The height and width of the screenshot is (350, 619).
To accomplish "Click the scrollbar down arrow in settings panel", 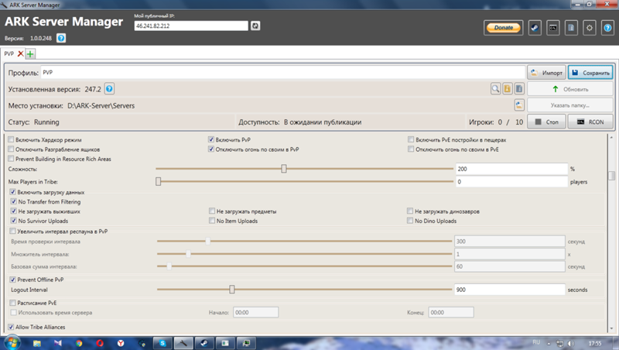I will click(x=611, y=328).
